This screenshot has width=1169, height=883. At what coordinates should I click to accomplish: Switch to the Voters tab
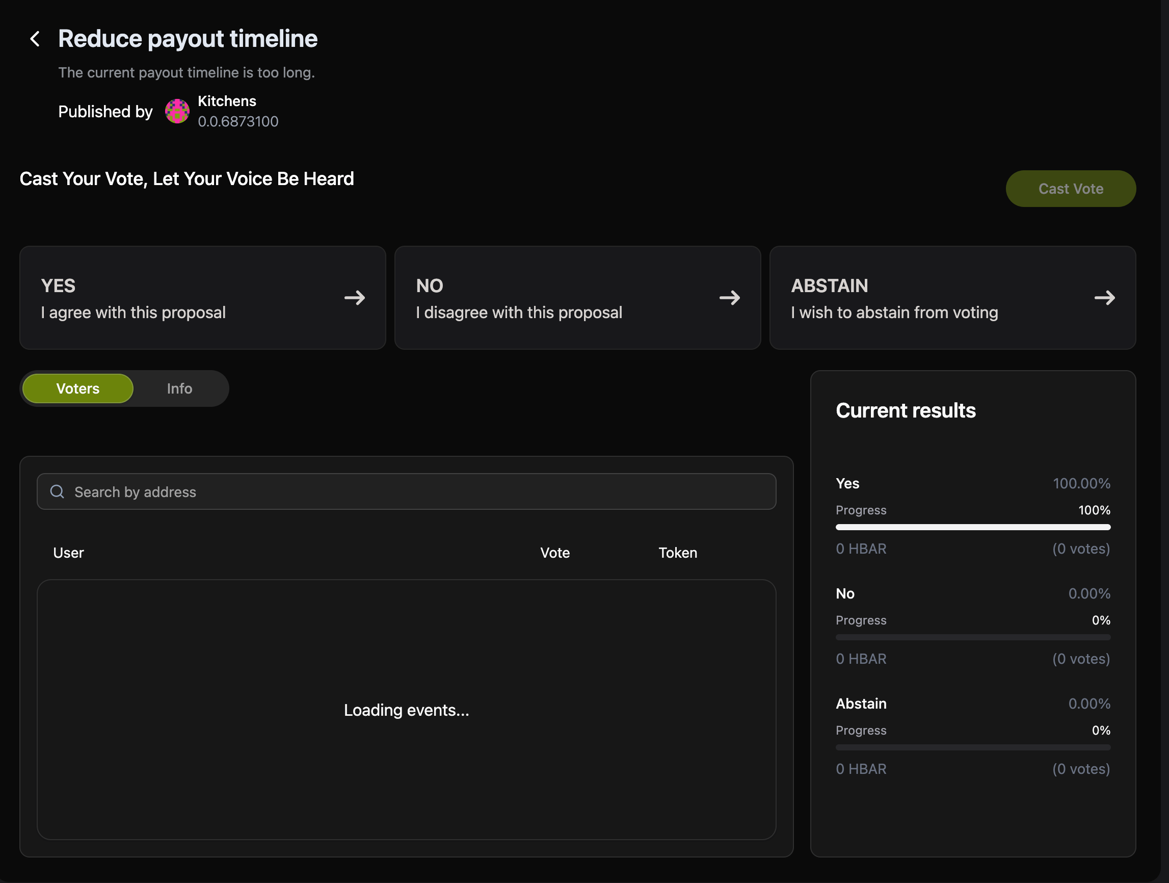[x=77, y=388]
